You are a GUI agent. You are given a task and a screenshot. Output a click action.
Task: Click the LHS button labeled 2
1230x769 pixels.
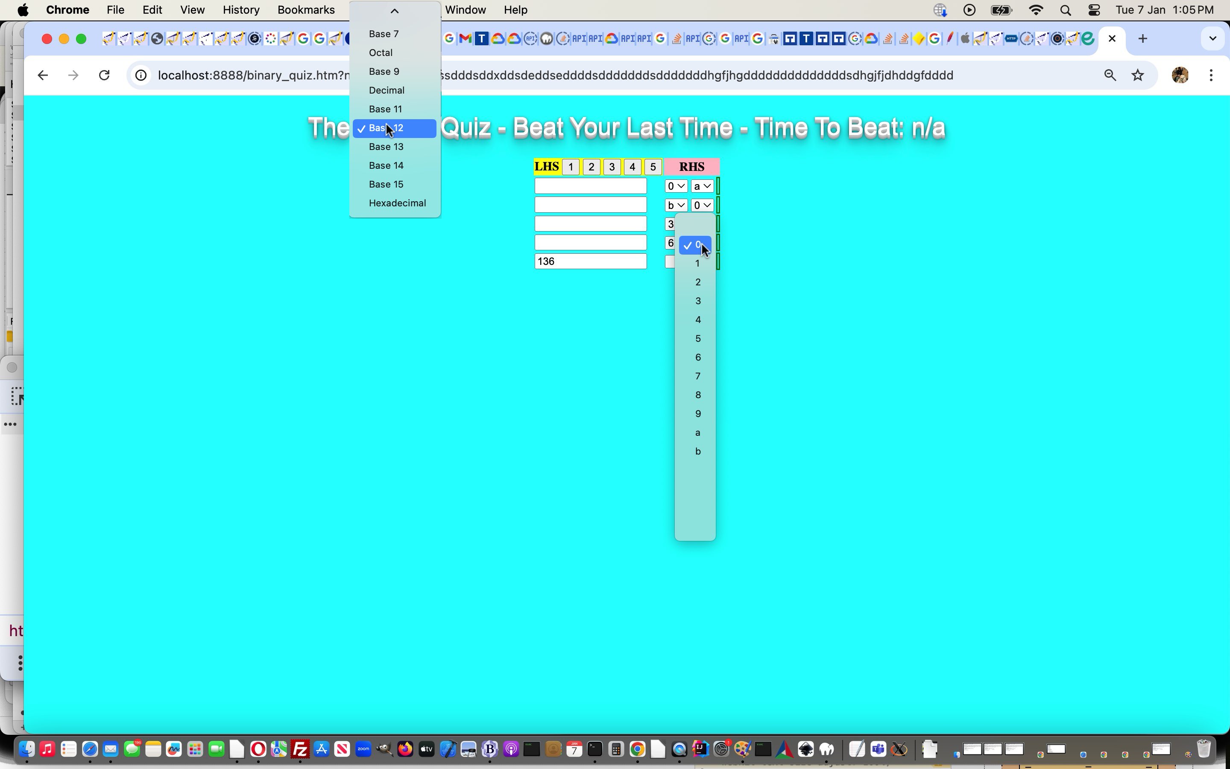(591, 167)
